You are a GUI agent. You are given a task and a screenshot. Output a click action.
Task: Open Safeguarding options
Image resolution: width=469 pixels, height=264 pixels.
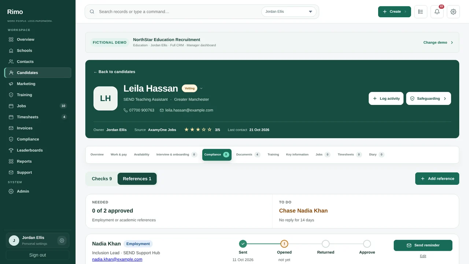(428, 99)
